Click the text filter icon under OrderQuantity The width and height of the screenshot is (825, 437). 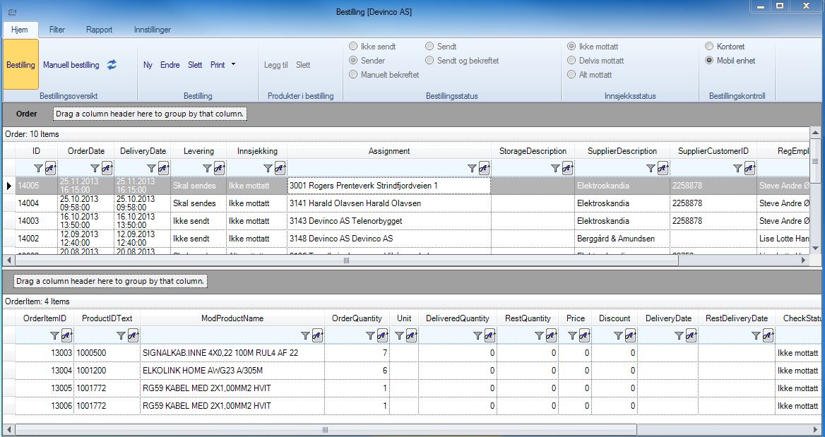coord(382,335)
